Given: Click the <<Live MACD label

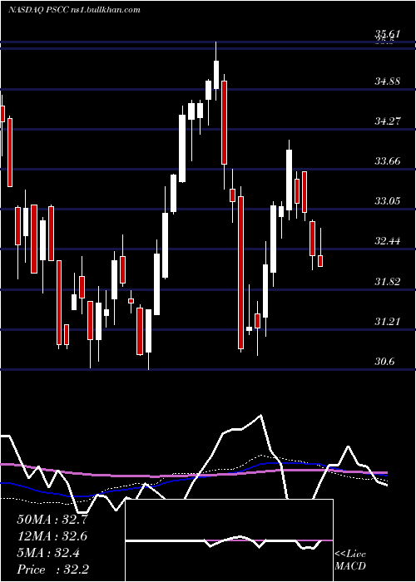Looking at the screenshot, I should pyautogui.click(x=350, y=560).
